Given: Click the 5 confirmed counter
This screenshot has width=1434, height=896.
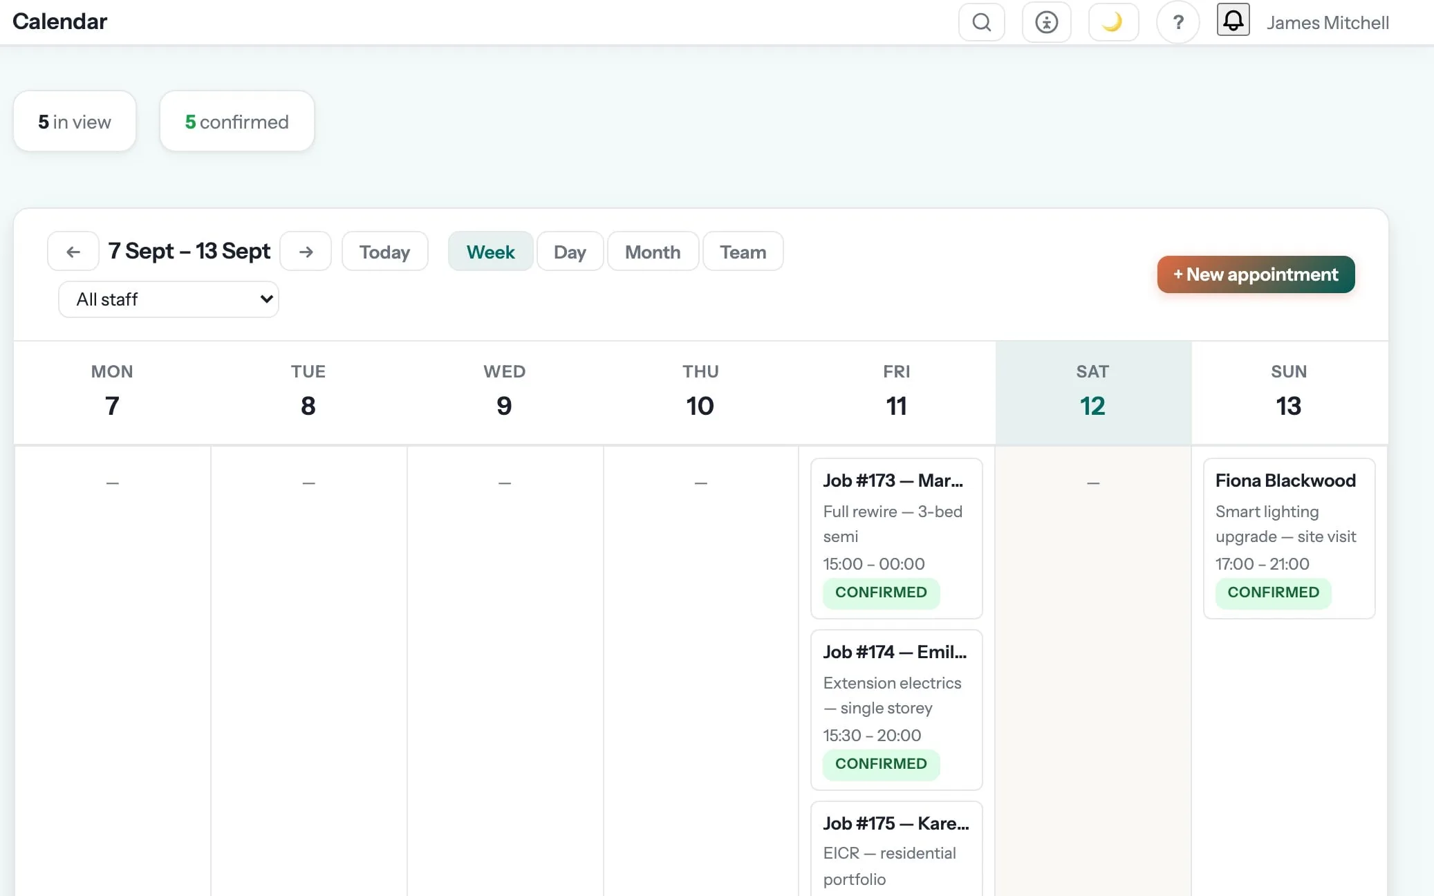Looking at the screenshot, I should click(x=237, y=122).
